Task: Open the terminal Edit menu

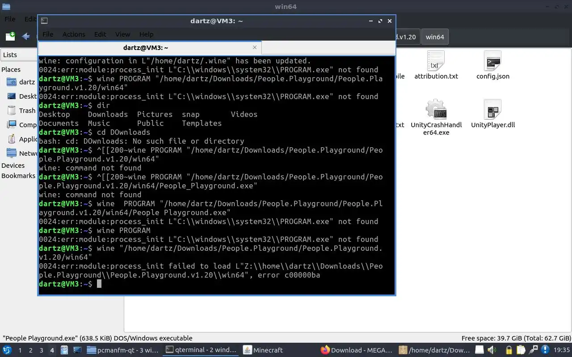Action: (100, 34)
